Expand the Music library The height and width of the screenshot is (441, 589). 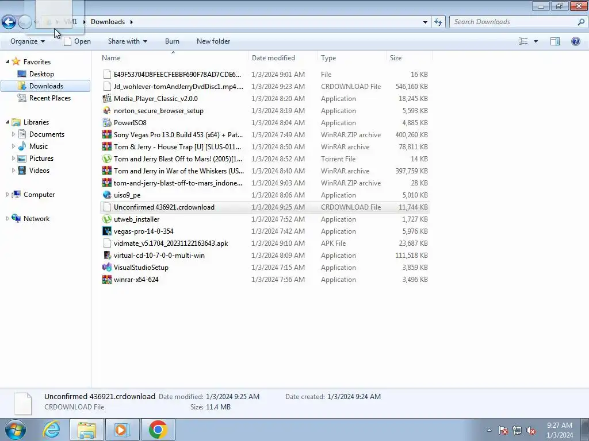click(x=14, y=146)
